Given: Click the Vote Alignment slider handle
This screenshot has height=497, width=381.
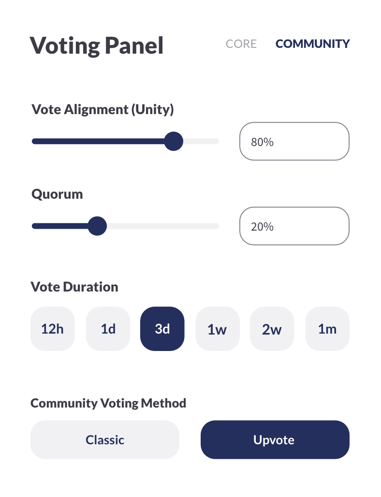Looking at the screenshot, I should tap(174, 141).
